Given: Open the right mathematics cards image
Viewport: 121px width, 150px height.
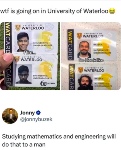Looking at the screenshot, I should point(91,56).
